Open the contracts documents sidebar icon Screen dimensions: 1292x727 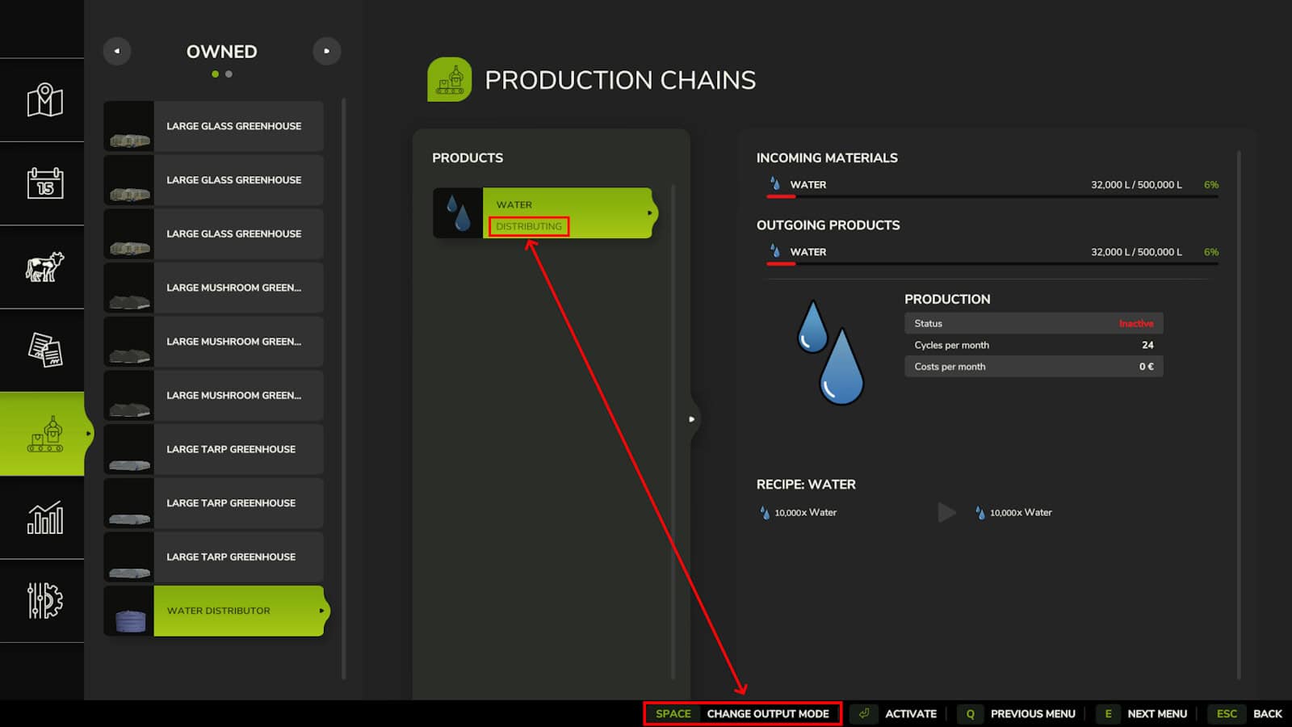[44, 350]
